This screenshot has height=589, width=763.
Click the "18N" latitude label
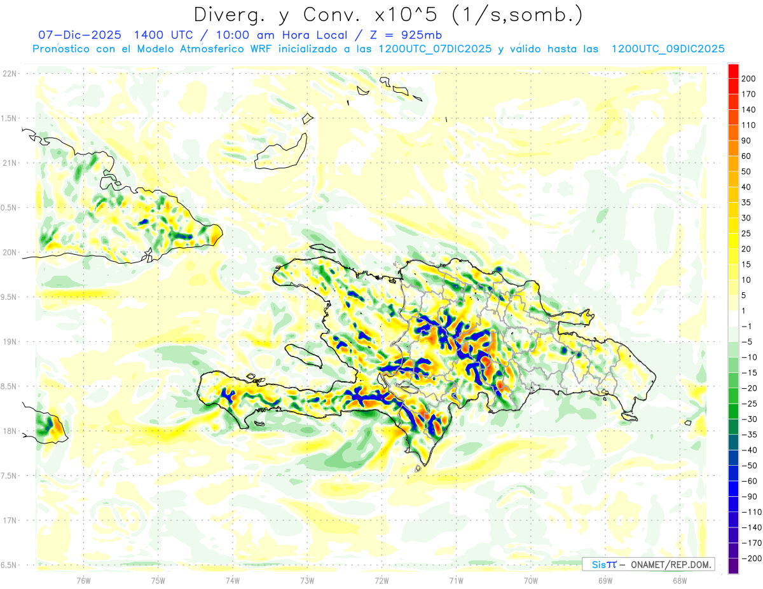click(10, 431)
